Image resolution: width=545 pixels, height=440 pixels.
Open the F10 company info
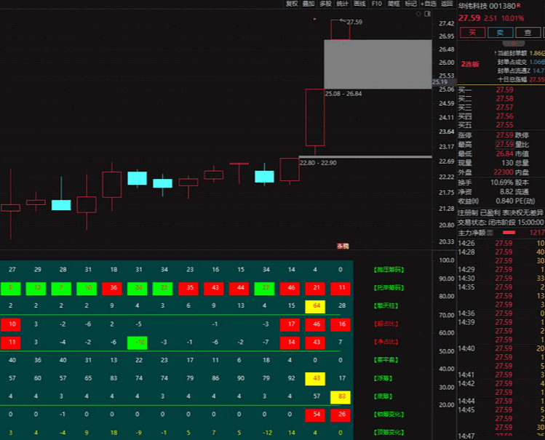pyautogui.click(x=377, y=4)
